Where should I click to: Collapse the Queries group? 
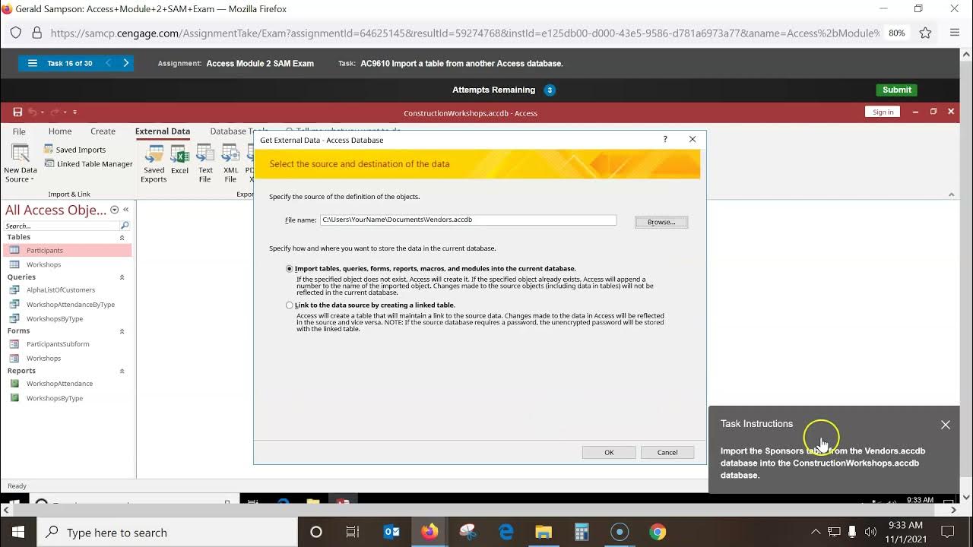tap(122, 277)
